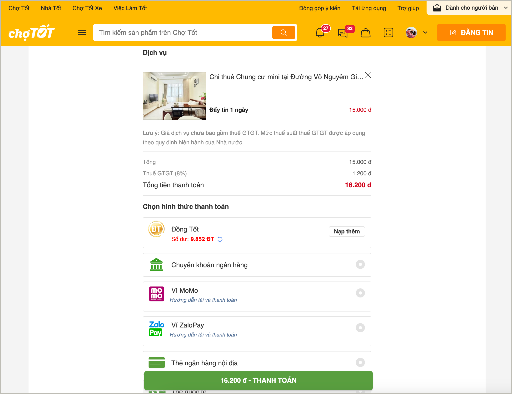Click the Nạp thêm button
Image resolution: width=512 pixels, height=394 pixels.
(347, 232)
